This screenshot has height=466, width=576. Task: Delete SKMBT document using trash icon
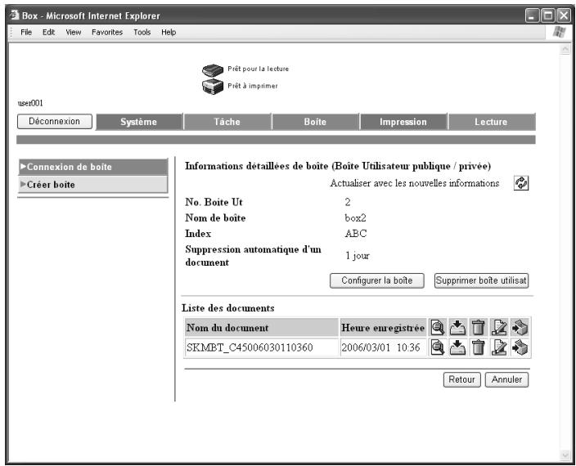pos(478,347)
